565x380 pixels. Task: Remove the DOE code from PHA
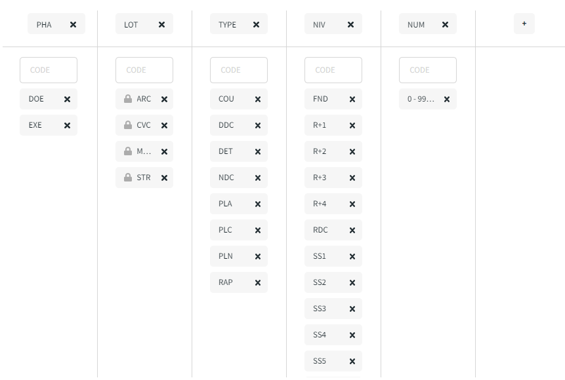[67, 100]
